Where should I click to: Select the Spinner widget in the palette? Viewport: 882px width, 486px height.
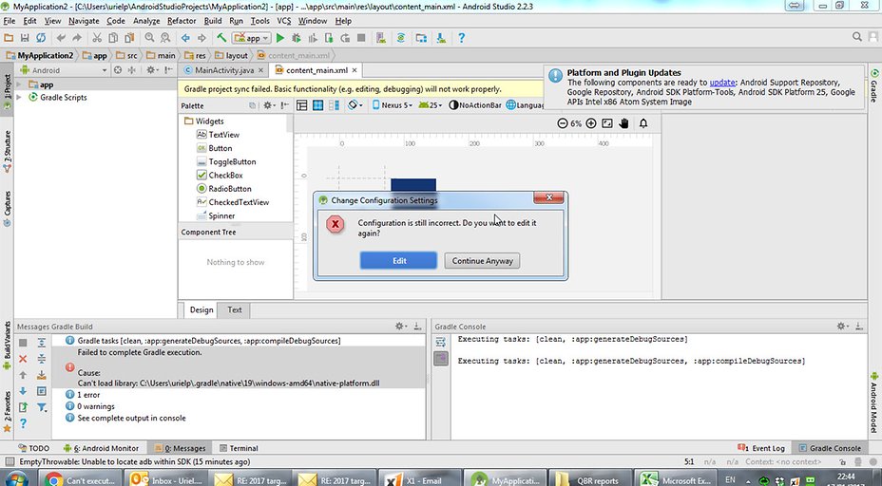(x=216, y=215)
